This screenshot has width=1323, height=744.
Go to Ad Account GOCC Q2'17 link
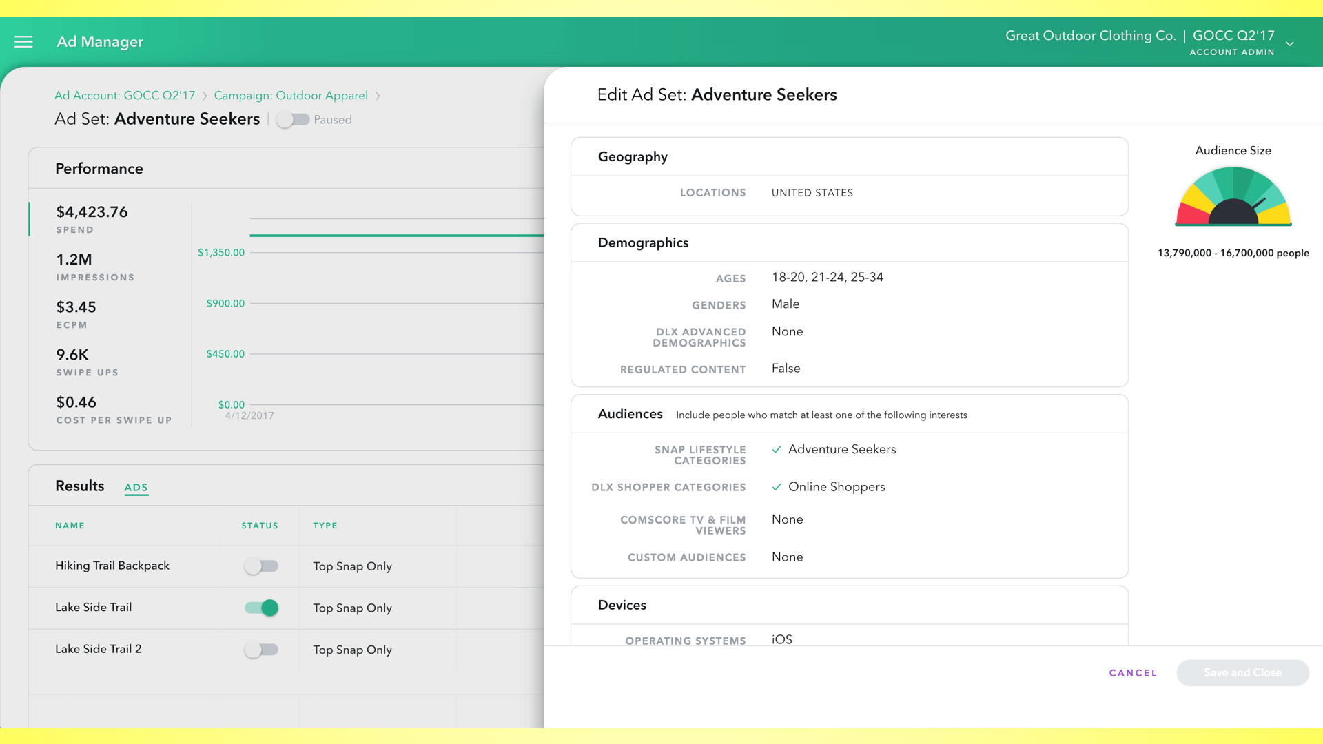[125, 96]
